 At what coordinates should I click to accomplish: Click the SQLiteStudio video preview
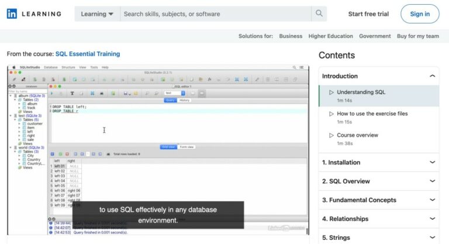click(x=158, y=150)
